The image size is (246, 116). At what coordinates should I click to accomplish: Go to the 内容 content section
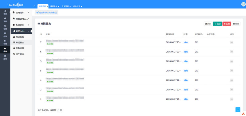5,35
